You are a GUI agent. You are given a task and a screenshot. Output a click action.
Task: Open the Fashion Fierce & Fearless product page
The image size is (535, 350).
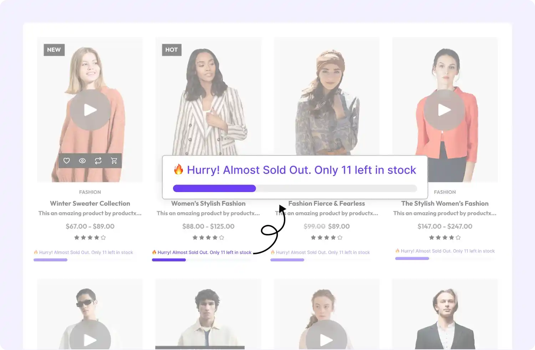point(326,203)
